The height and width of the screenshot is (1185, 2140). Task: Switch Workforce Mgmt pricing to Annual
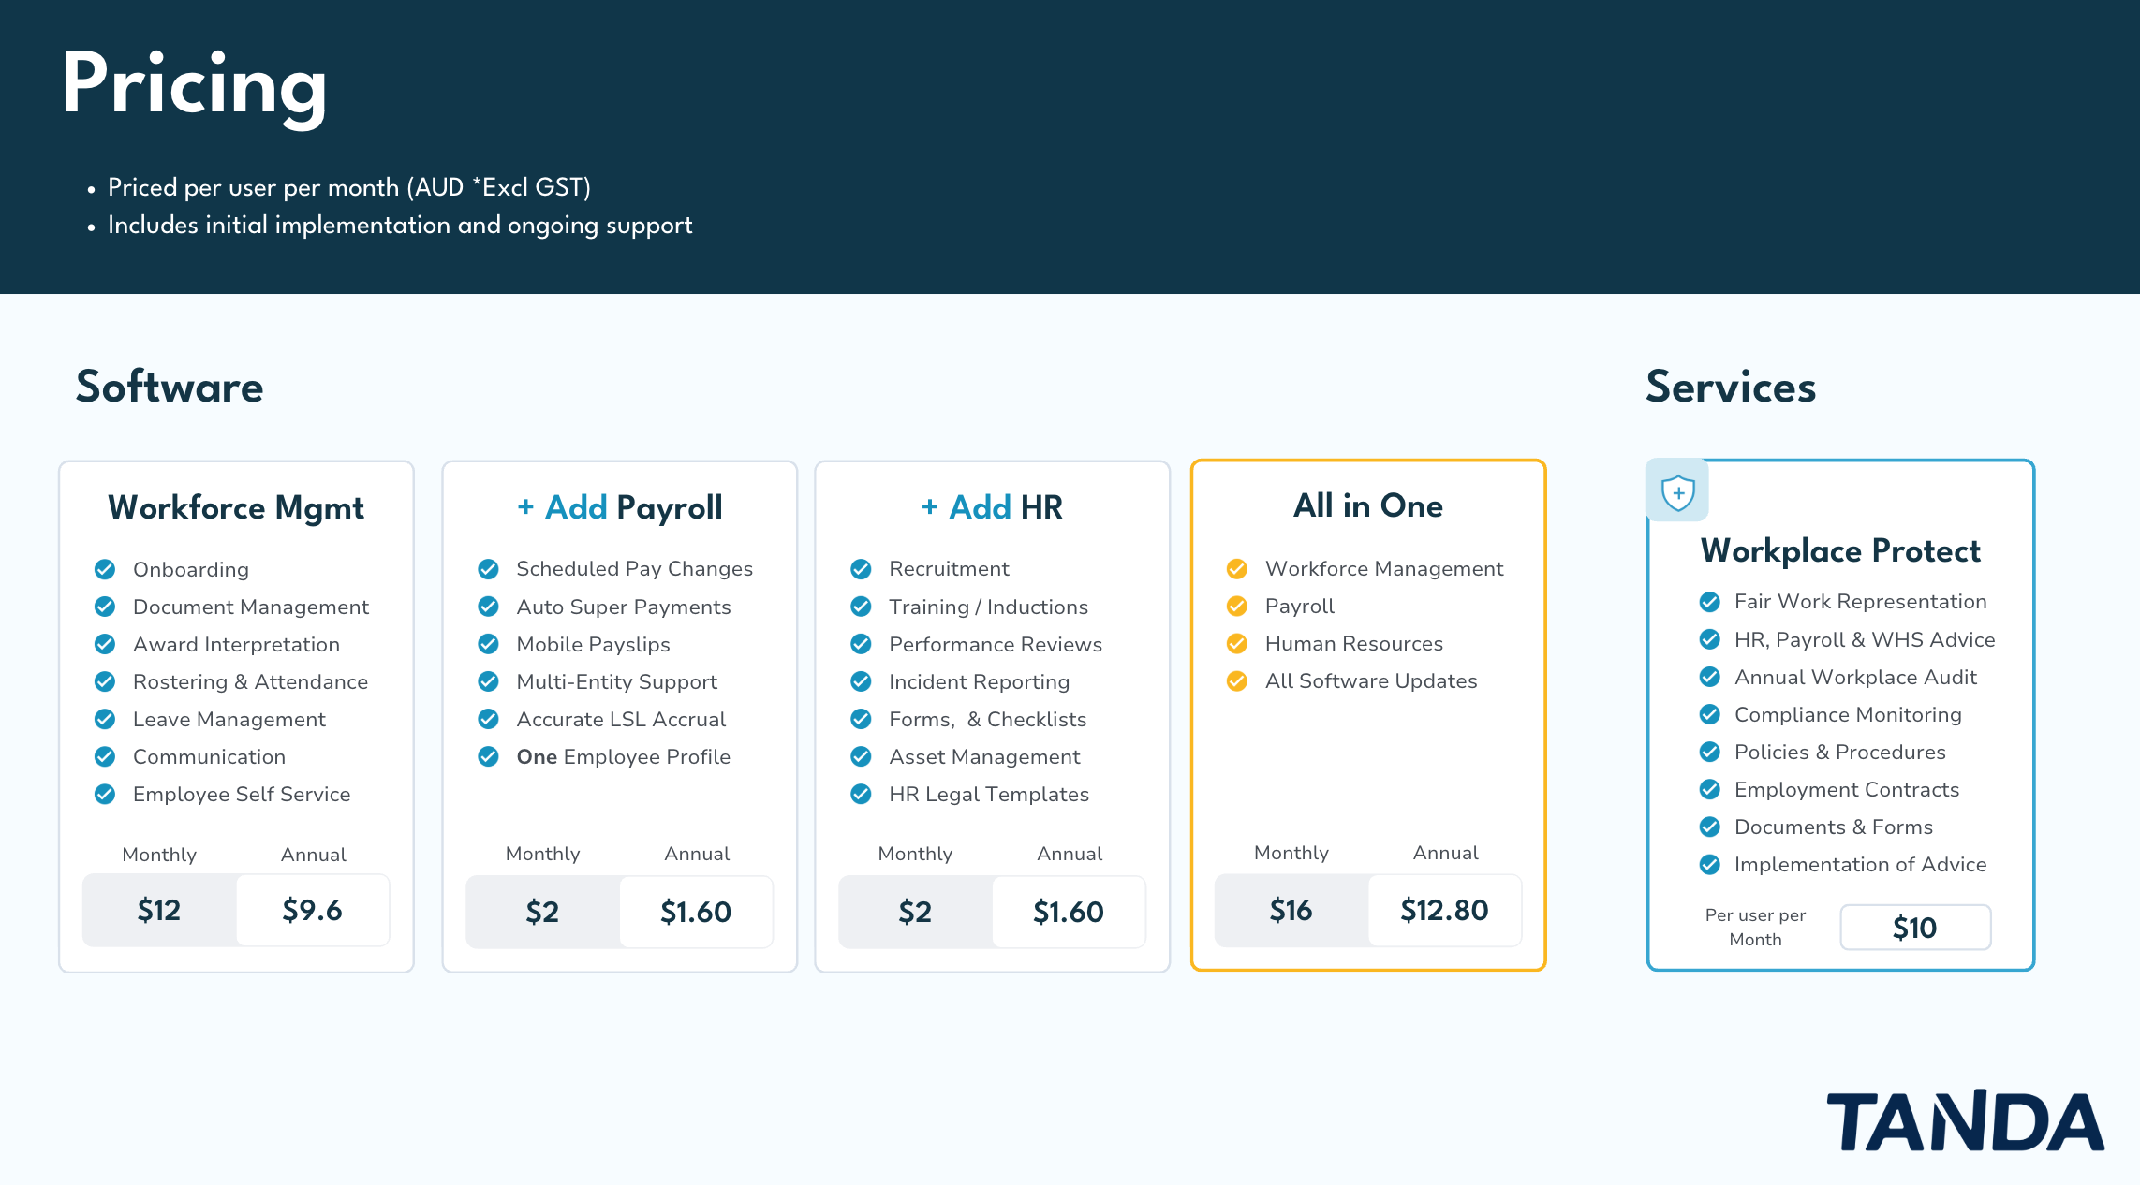click(313, 909)
